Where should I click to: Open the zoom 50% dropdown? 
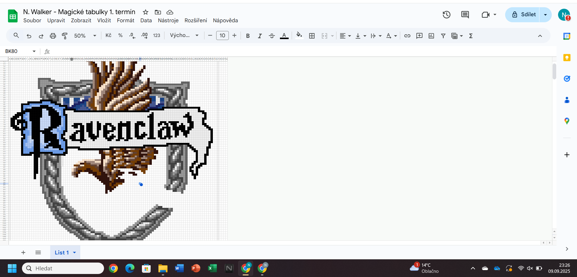tap(85, 35)
